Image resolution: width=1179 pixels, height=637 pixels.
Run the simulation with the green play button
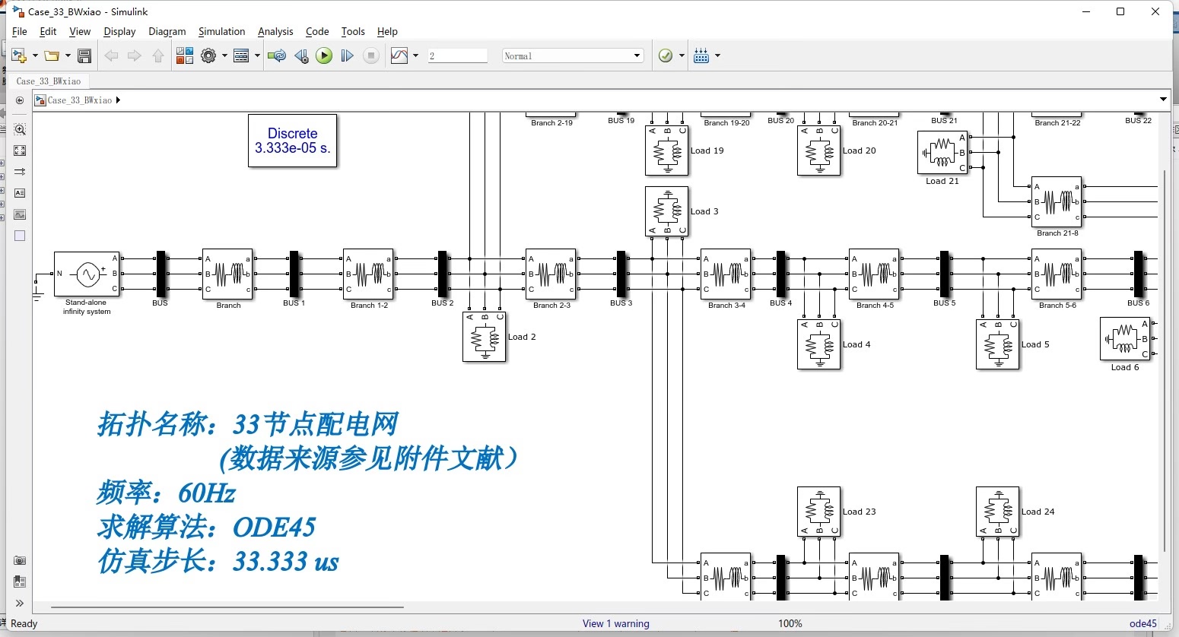tap(323, 55)
